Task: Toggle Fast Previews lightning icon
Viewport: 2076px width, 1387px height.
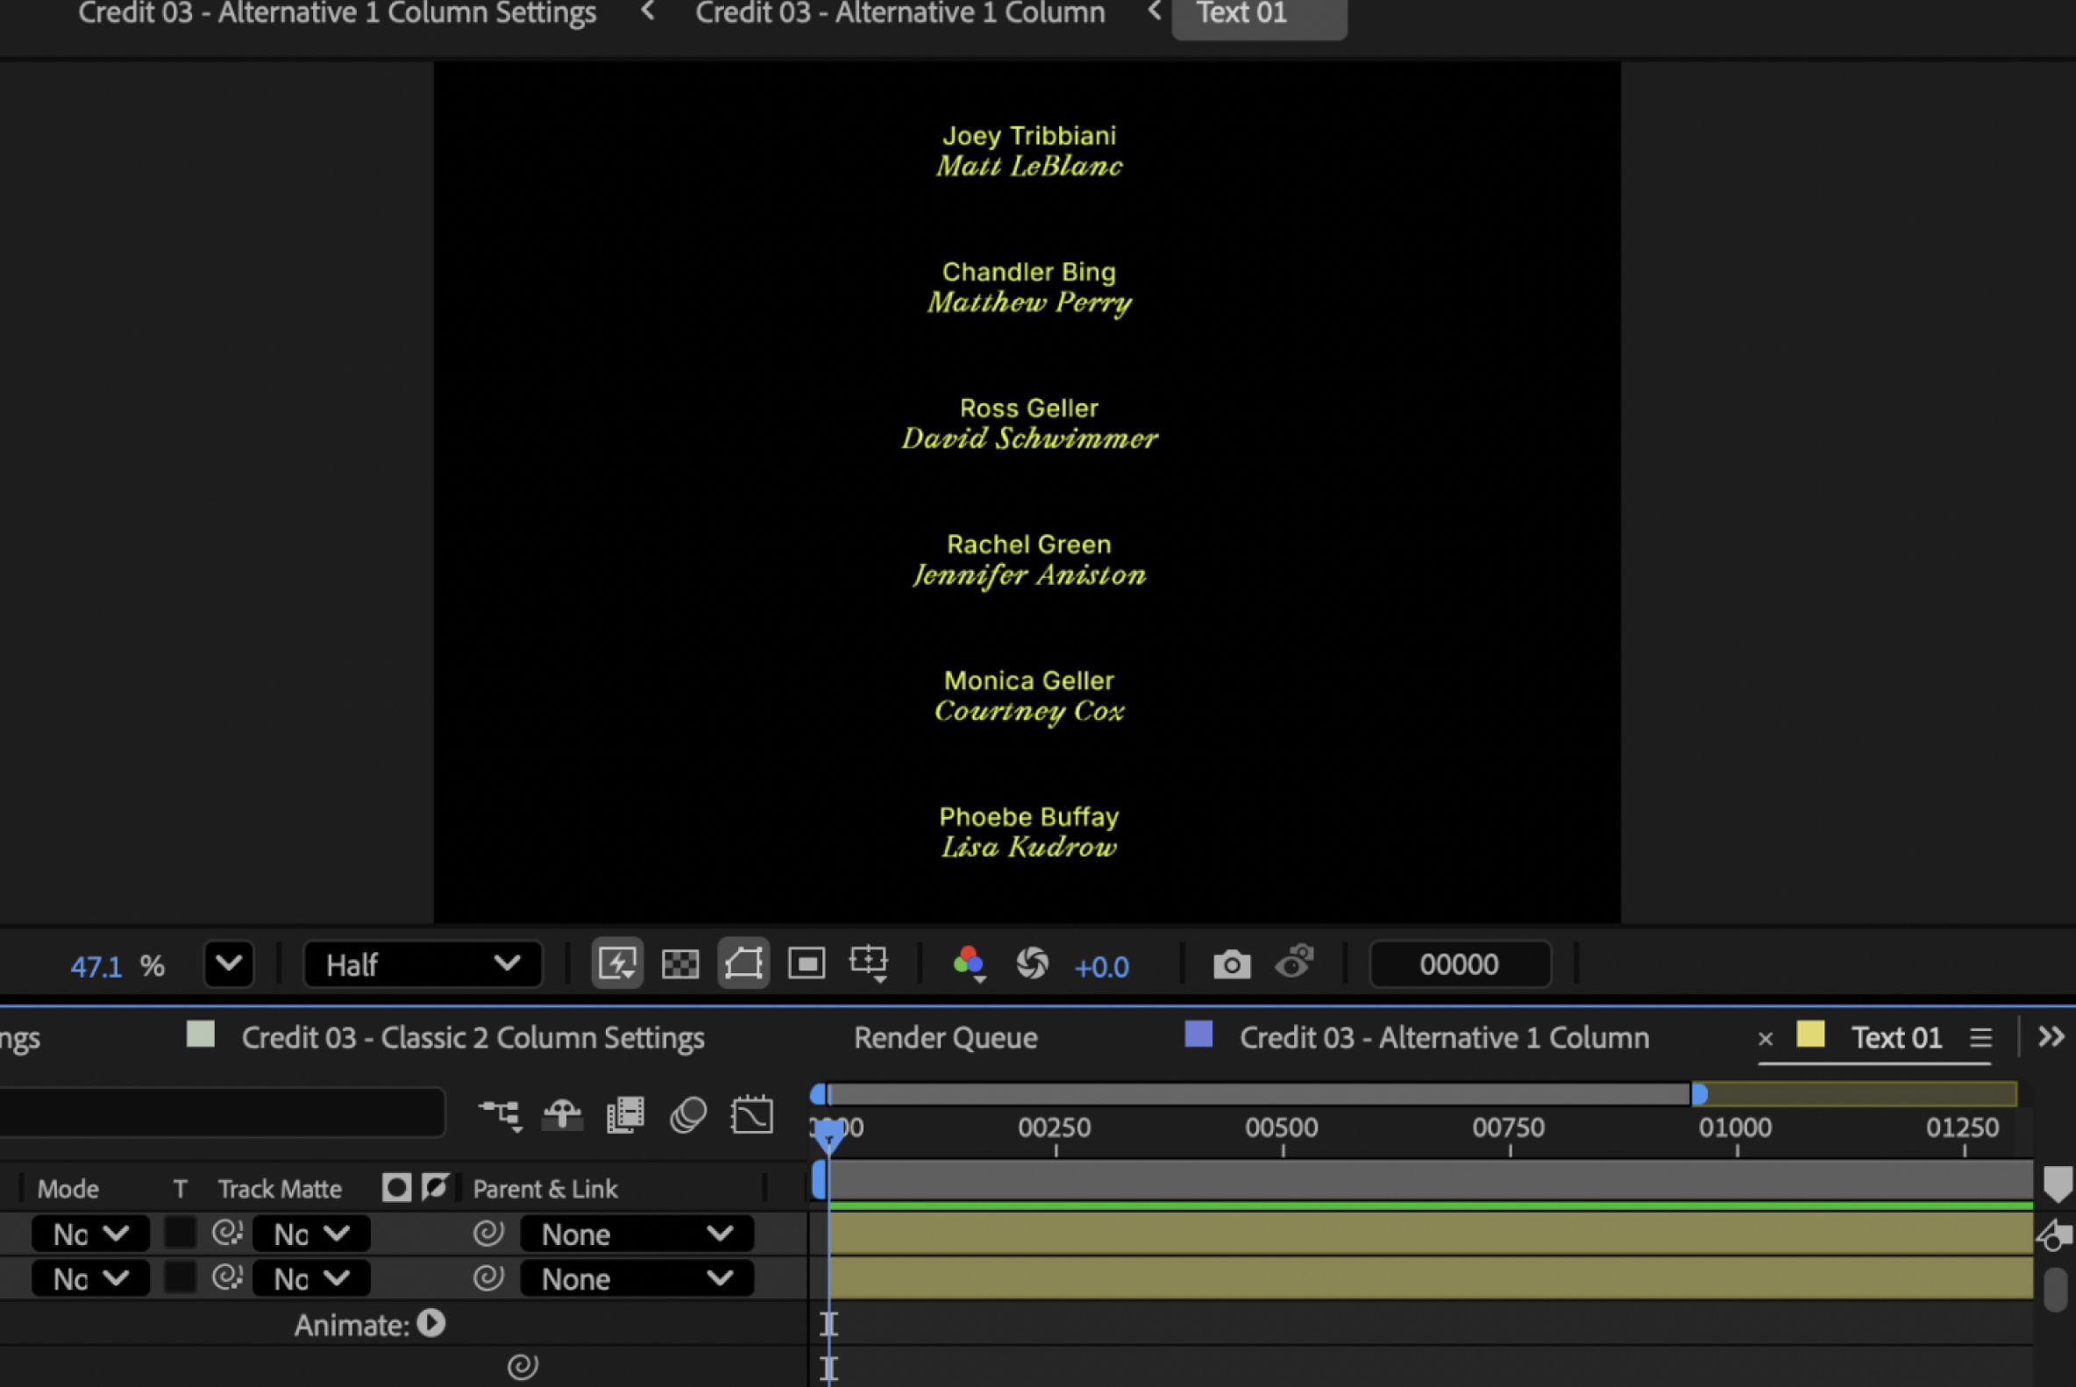Action: click(616, 964)
